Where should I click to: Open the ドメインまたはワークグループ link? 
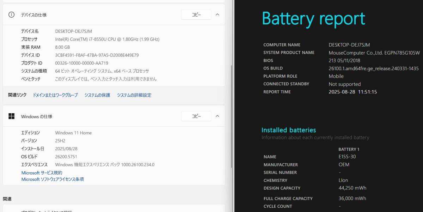pos(55,95)
